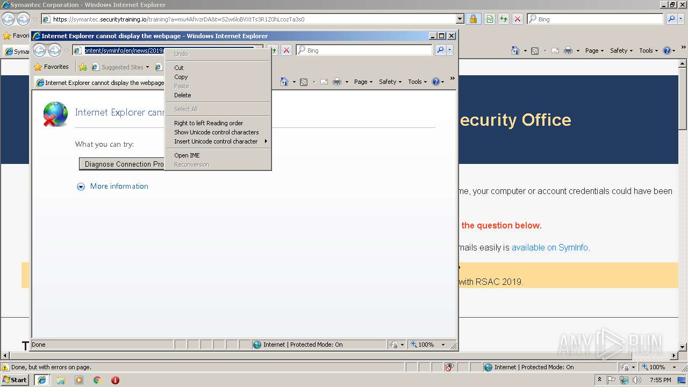Open Safety menu in front window
The width and height of the screenshot is (688, 387).
pyautogui.click(x=390, y=82)
